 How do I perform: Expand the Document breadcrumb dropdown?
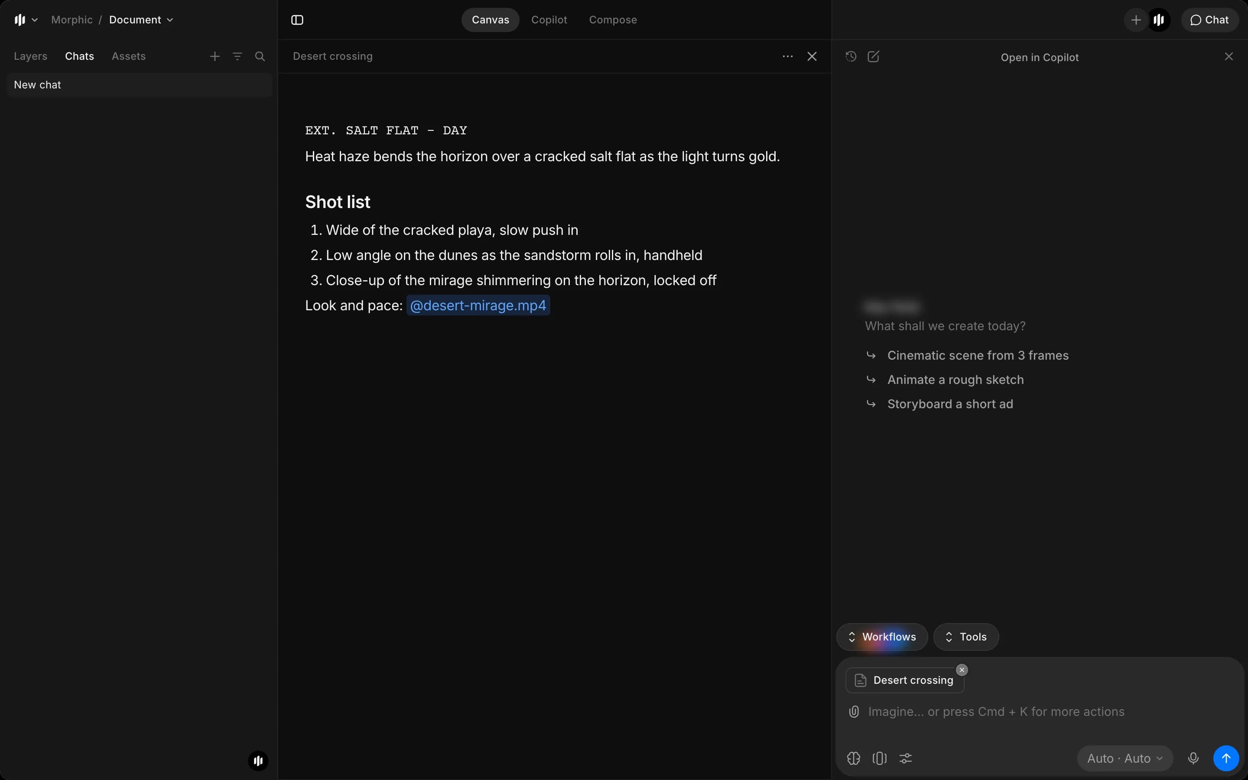click(141, 19)
